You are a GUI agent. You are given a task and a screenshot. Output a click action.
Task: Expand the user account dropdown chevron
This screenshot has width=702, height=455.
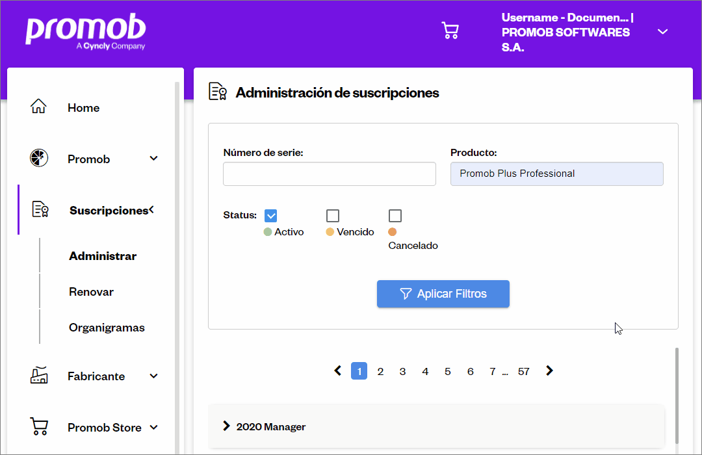click(662, 32)
